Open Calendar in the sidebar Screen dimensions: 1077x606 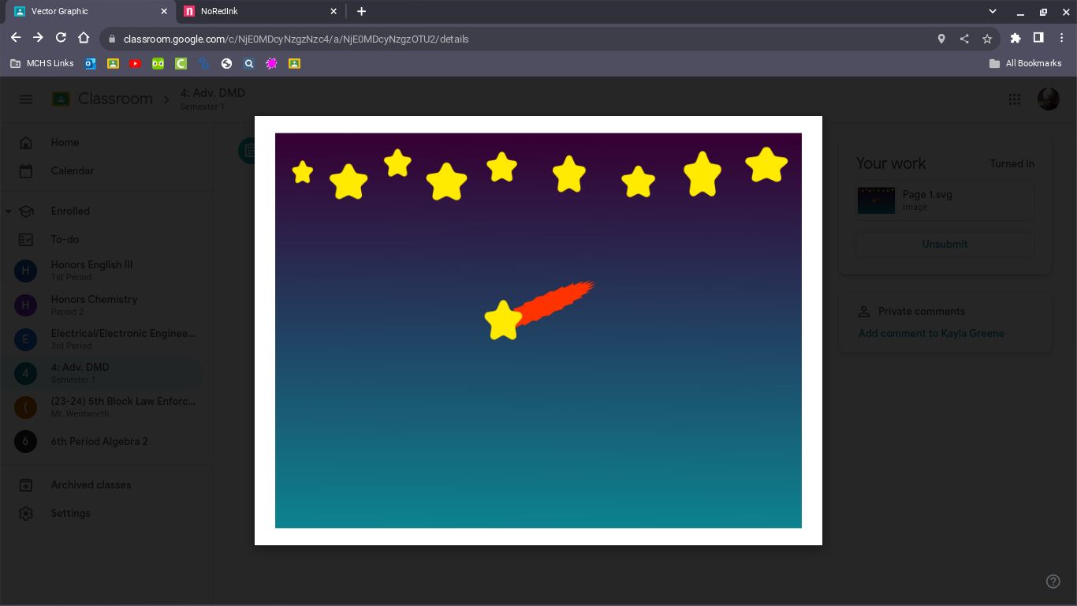click(72, 170)
